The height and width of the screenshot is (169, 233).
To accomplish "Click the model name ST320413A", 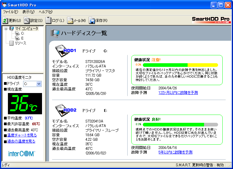I will pyautogui.click(x=94, y=121).
